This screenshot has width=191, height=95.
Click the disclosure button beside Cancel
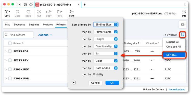[x=74, y=83]
